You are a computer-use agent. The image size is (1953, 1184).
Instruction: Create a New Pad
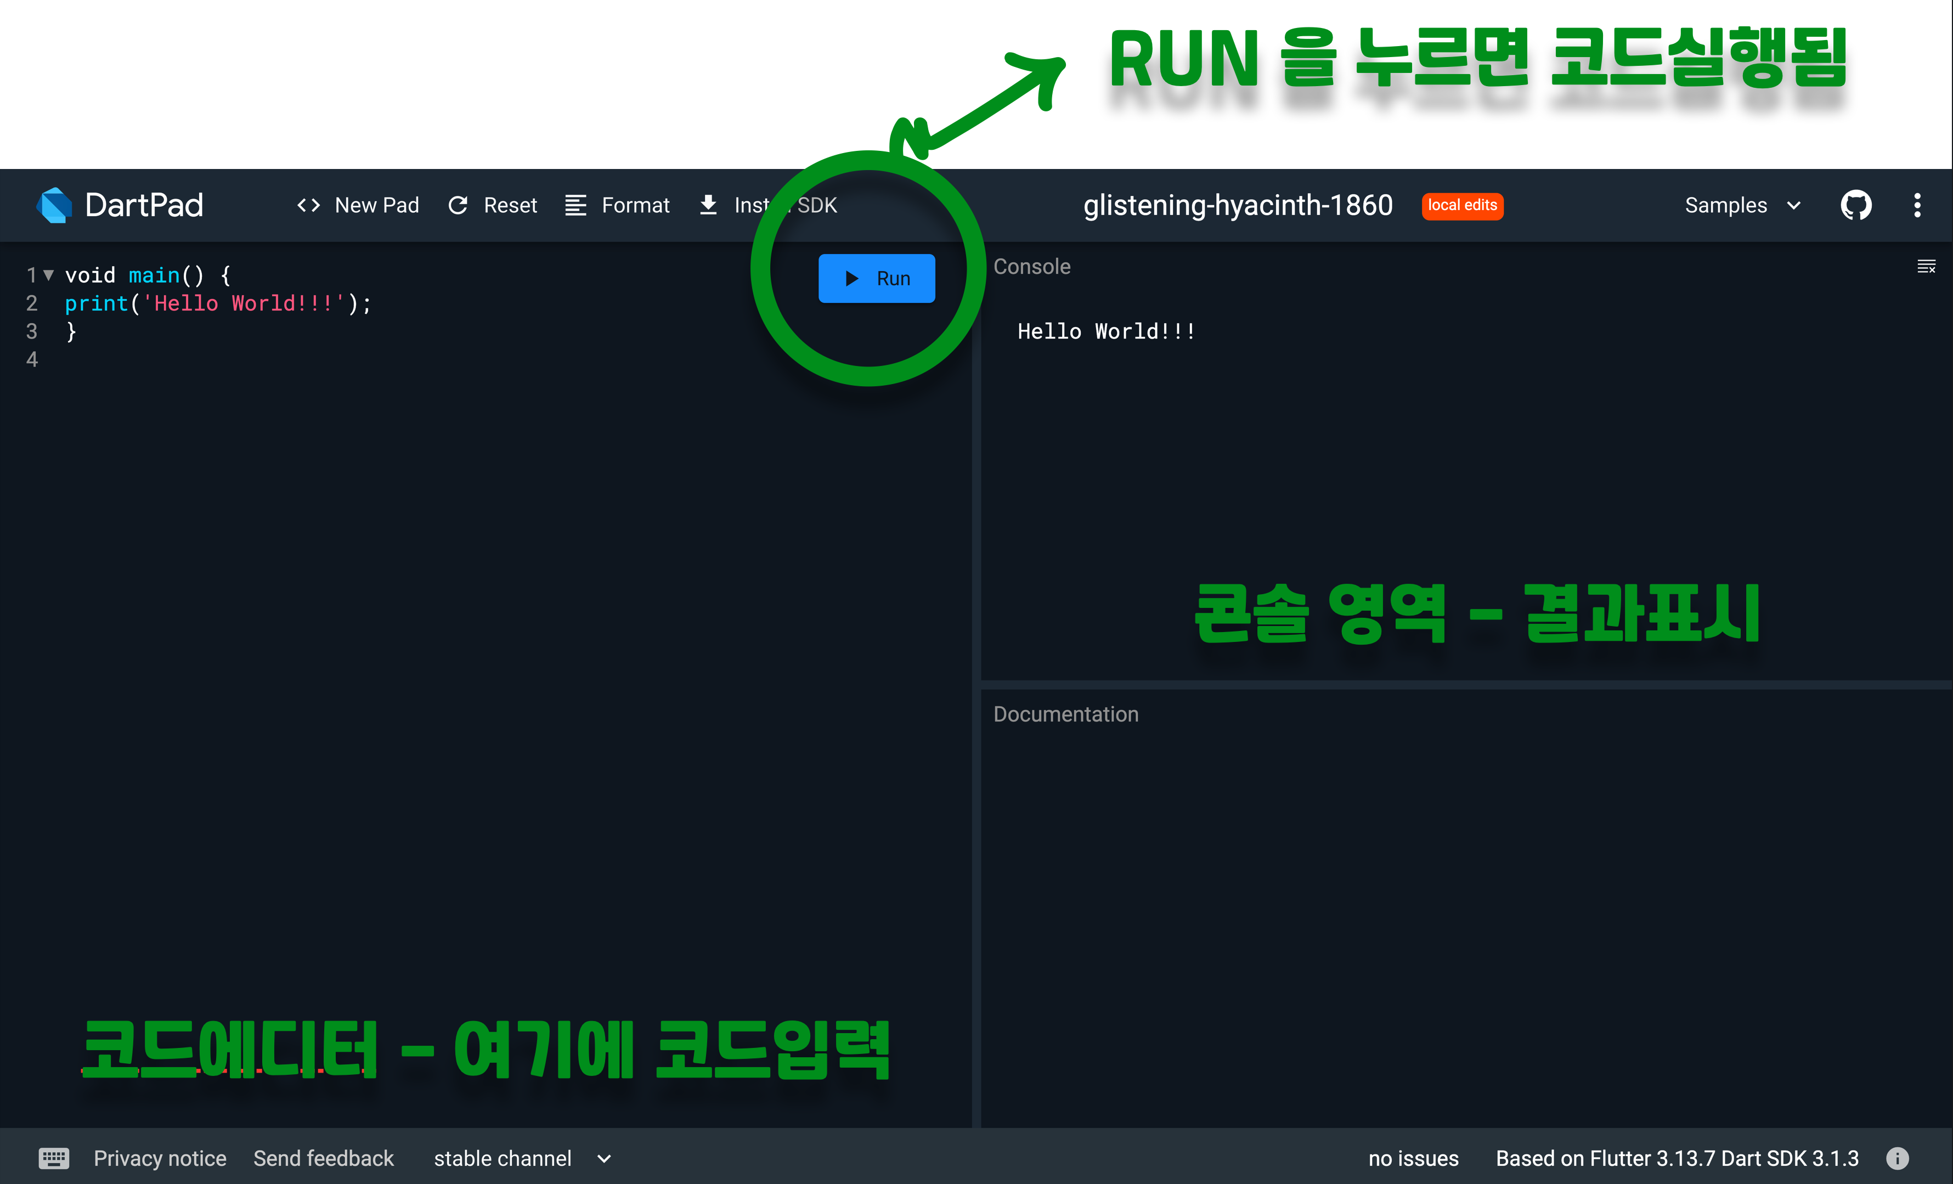pos(358,205)
